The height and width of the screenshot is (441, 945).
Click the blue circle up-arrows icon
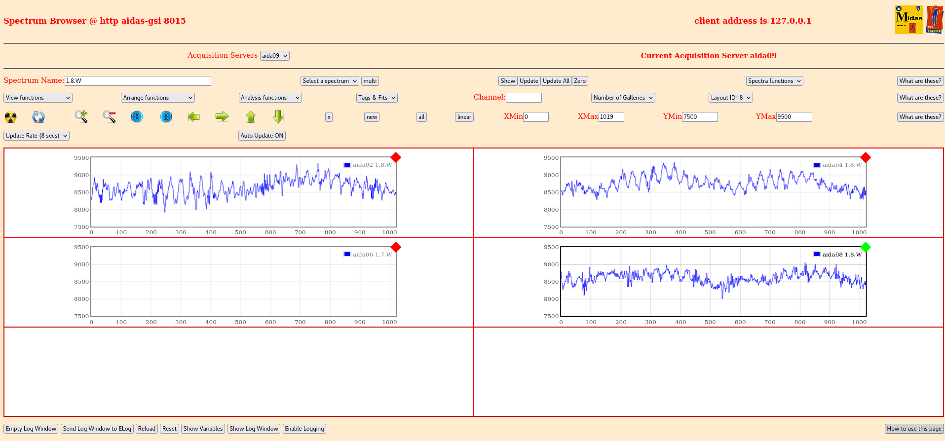[166, 117]
